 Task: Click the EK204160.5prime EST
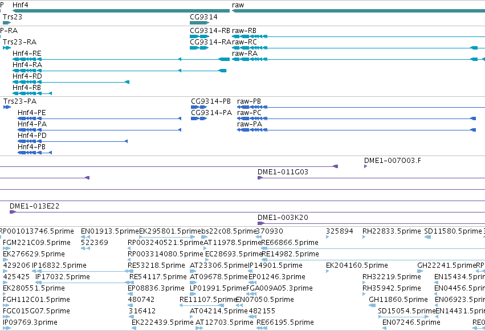coord(357,265)
